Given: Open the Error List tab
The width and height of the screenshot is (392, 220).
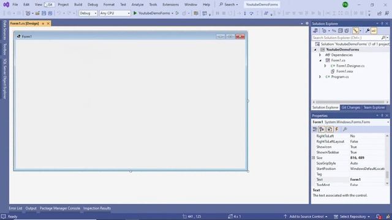Looking at the screenshot, I should click(x=15, y=208).
